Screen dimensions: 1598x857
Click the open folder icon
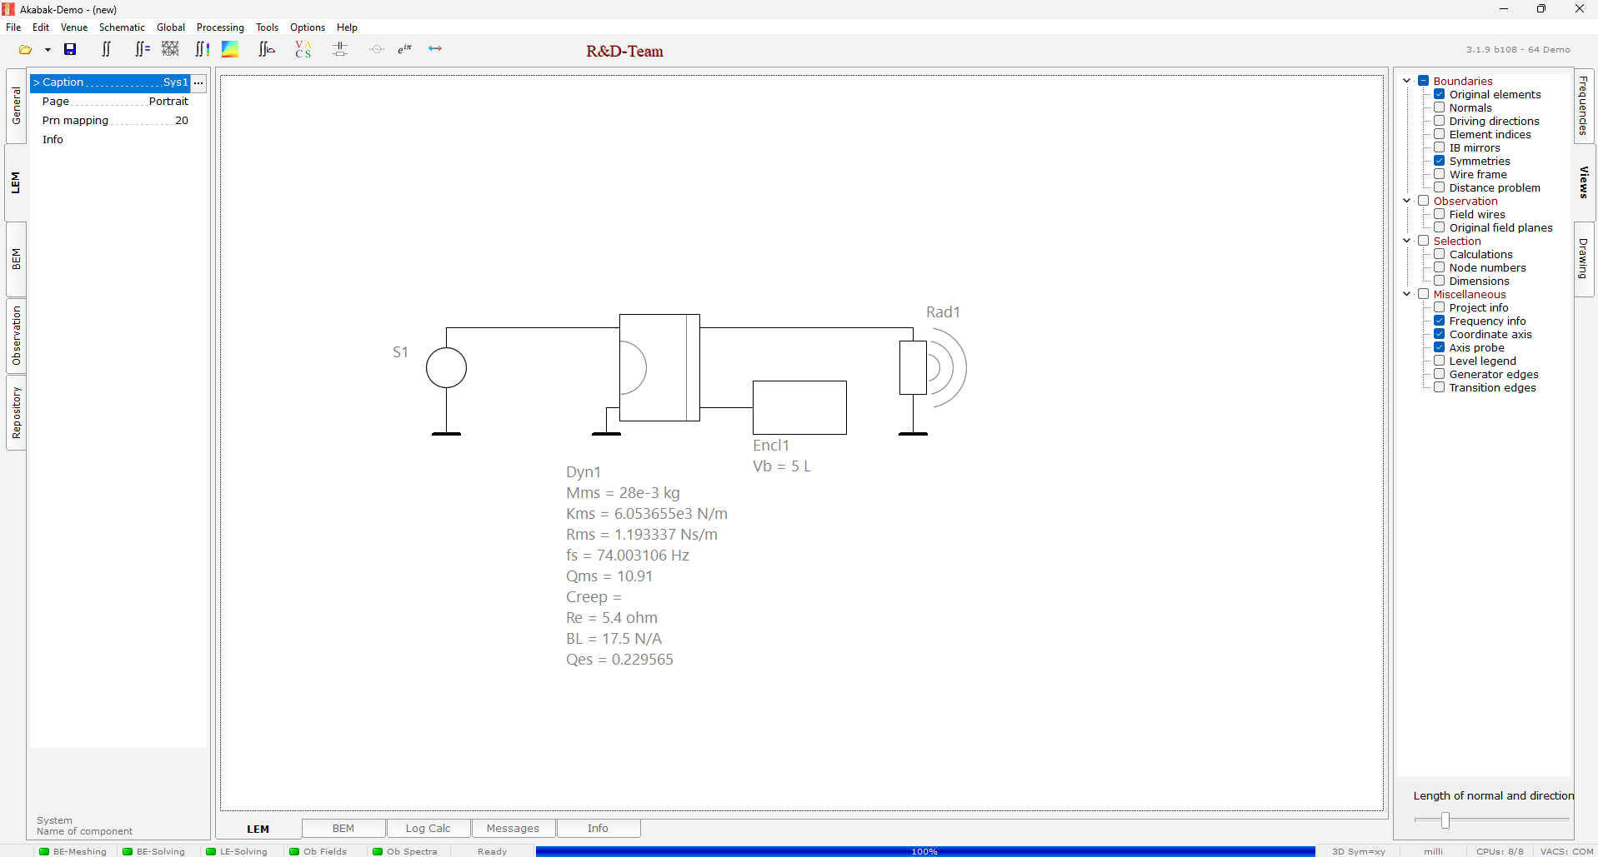click(x=25, y=50)
